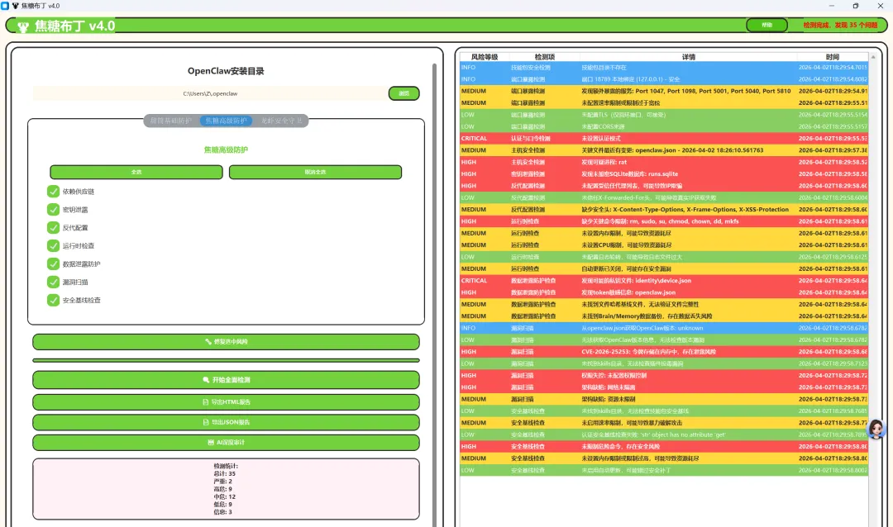Click the AI深度审计 button
The image size is (893, 527).
[x=226, y=442]
